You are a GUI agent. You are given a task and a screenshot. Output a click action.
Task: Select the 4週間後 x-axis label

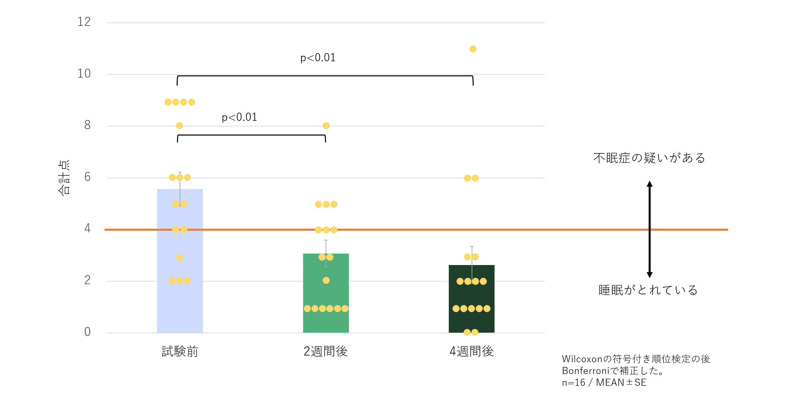tap(471, 351)
